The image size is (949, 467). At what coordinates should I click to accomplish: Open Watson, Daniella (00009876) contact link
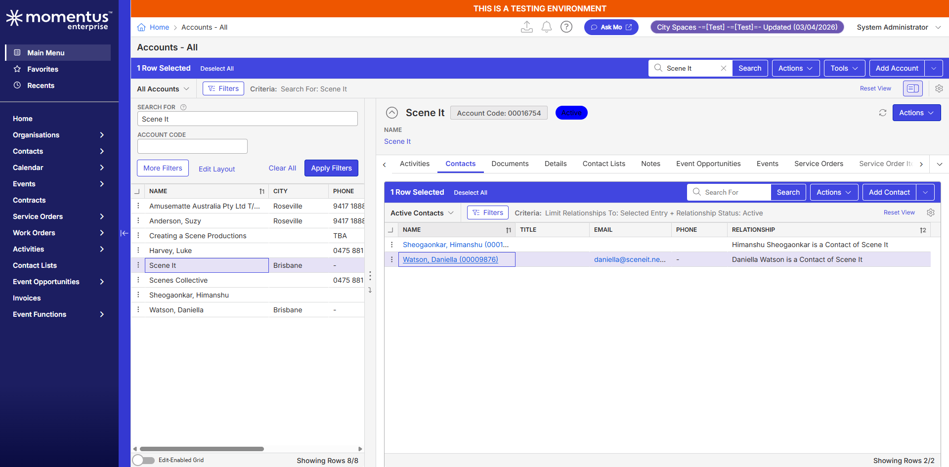click(x=450, y=259)
